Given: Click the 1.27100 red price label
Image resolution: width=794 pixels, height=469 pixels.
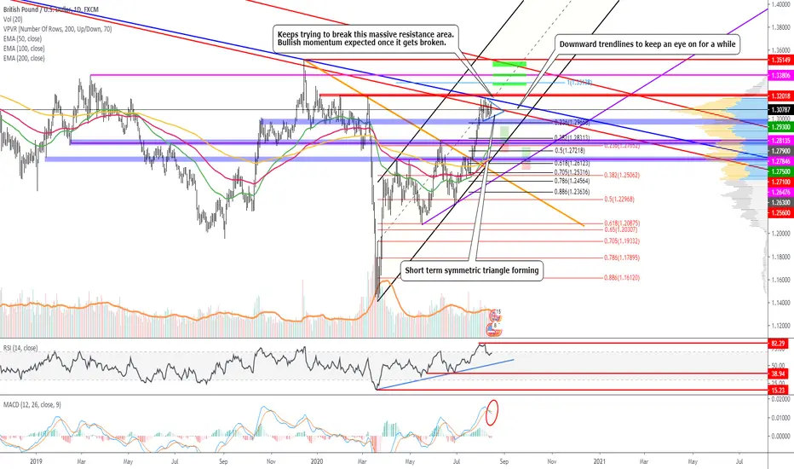Looking at the screenshot, I should [x=780, y=182].
